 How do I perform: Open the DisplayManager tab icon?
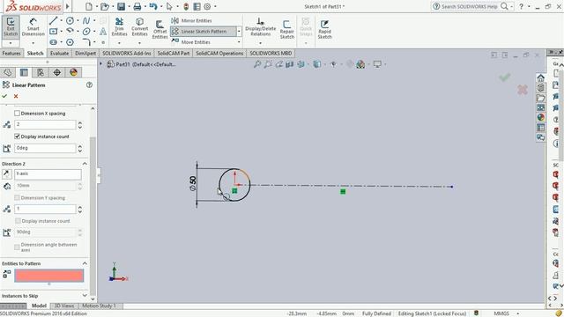coord(73,72)
